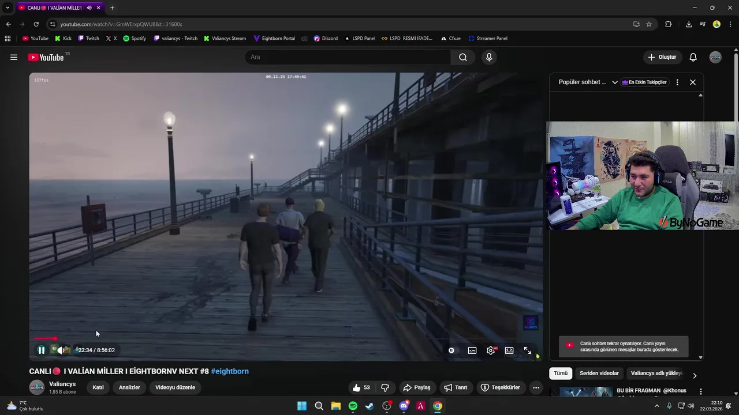Screen dimensions: 739x415
Task: Open Steam from the taskbar
Action: click(369, 406)
